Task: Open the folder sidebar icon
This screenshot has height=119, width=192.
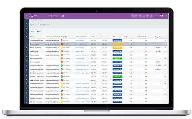Action: tap(26, 80)
